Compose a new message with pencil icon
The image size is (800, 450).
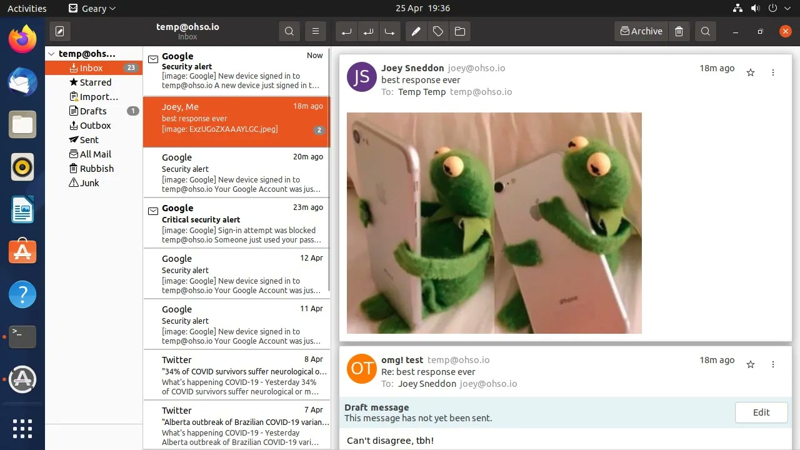59,31
